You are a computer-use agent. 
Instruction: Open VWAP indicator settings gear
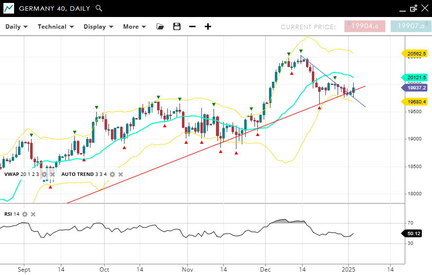pyautogui.click(x=44, y=174)
